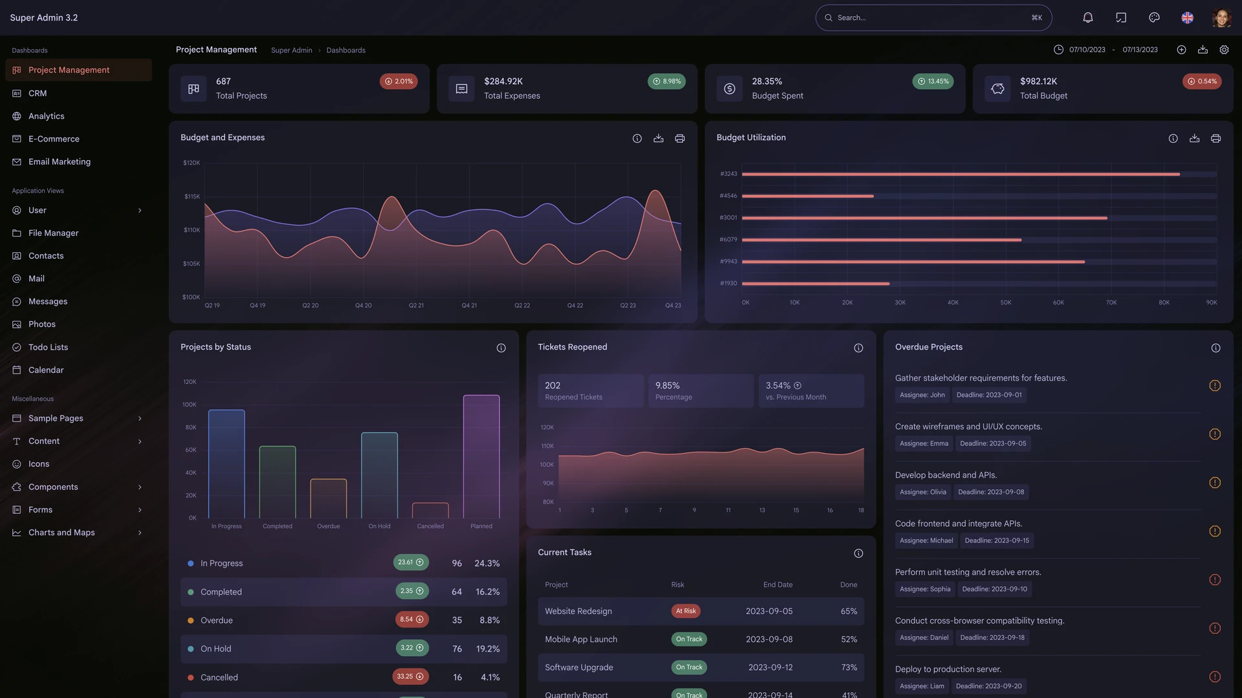Viewport: 1242px width, 698px height.
Task: Click warning icon for Create wireframes task
Action: pyautogui.click(x=1215, y=434)
